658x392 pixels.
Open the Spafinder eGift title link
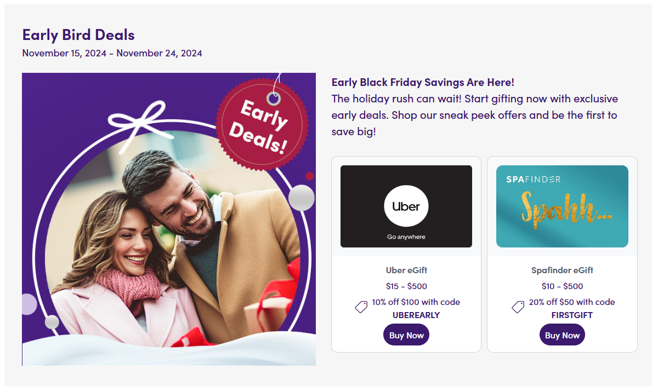[x=562, y=270]
